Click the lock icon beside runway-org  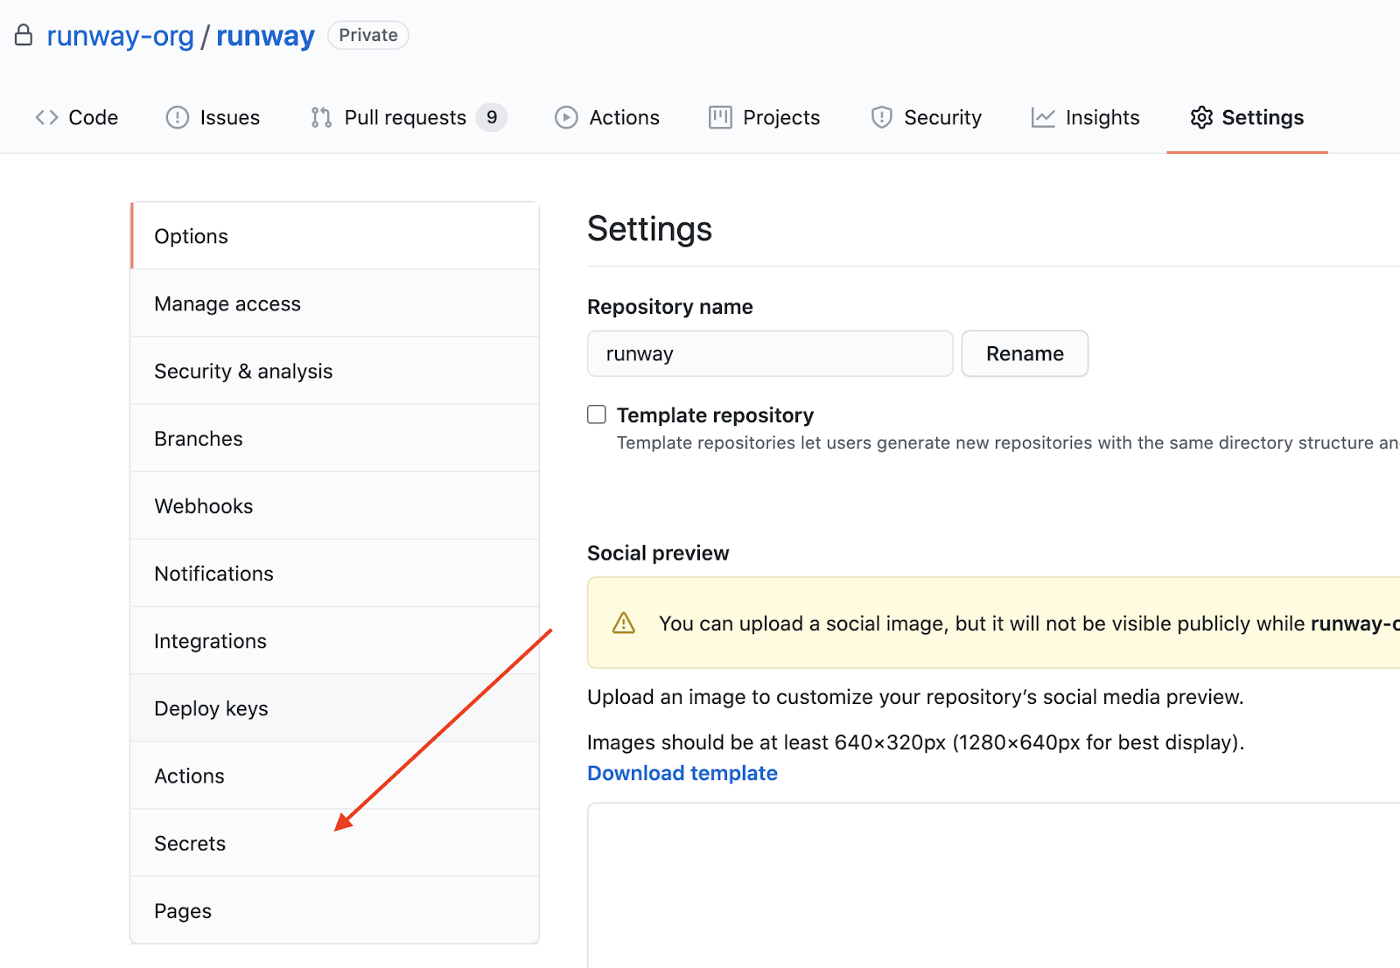pos(24,35)
